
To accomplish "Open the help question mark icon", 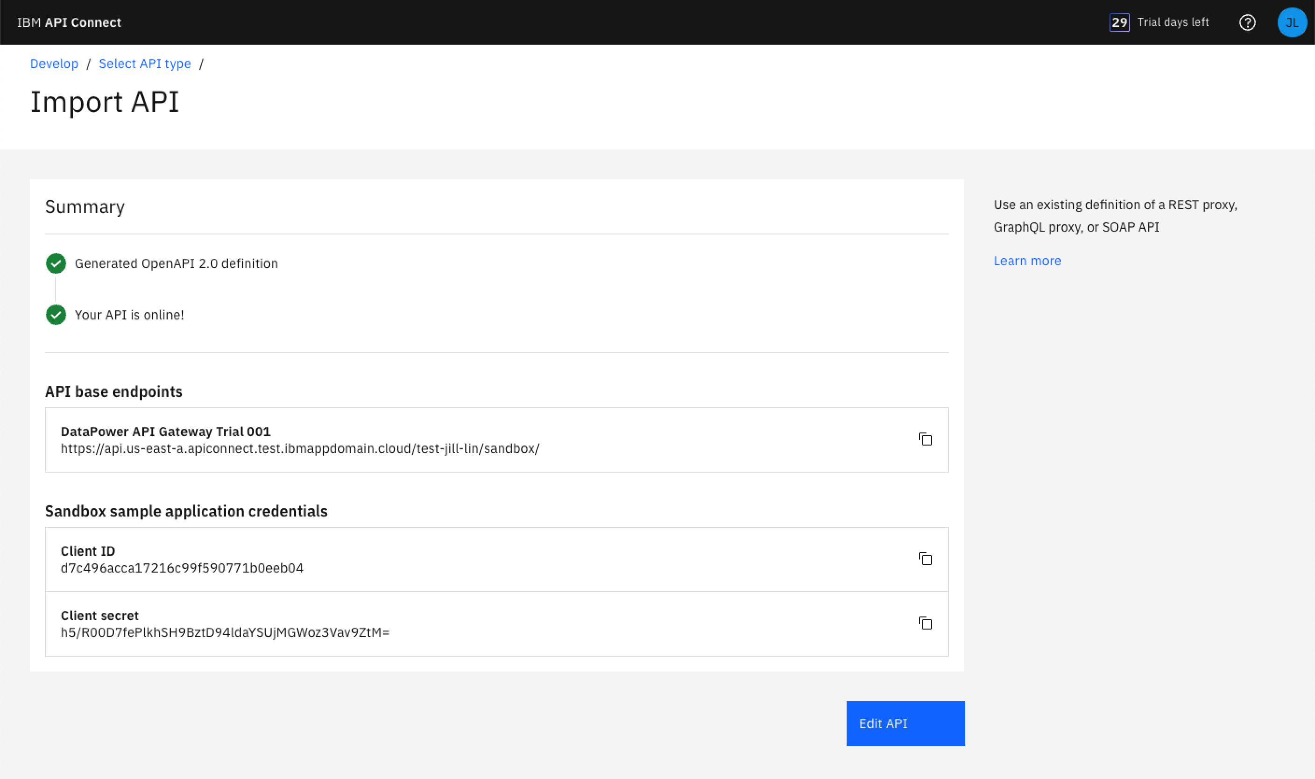I will 1247,22.
